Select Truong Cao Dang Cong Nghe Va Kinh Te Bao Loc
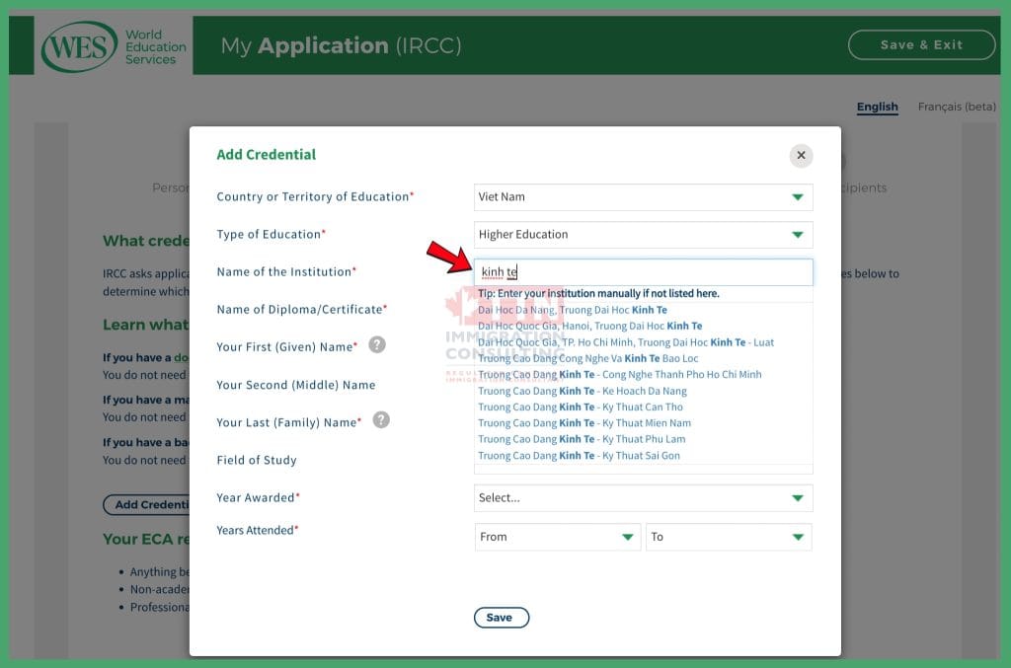The image size is (1011, 668). click(588, 358)
